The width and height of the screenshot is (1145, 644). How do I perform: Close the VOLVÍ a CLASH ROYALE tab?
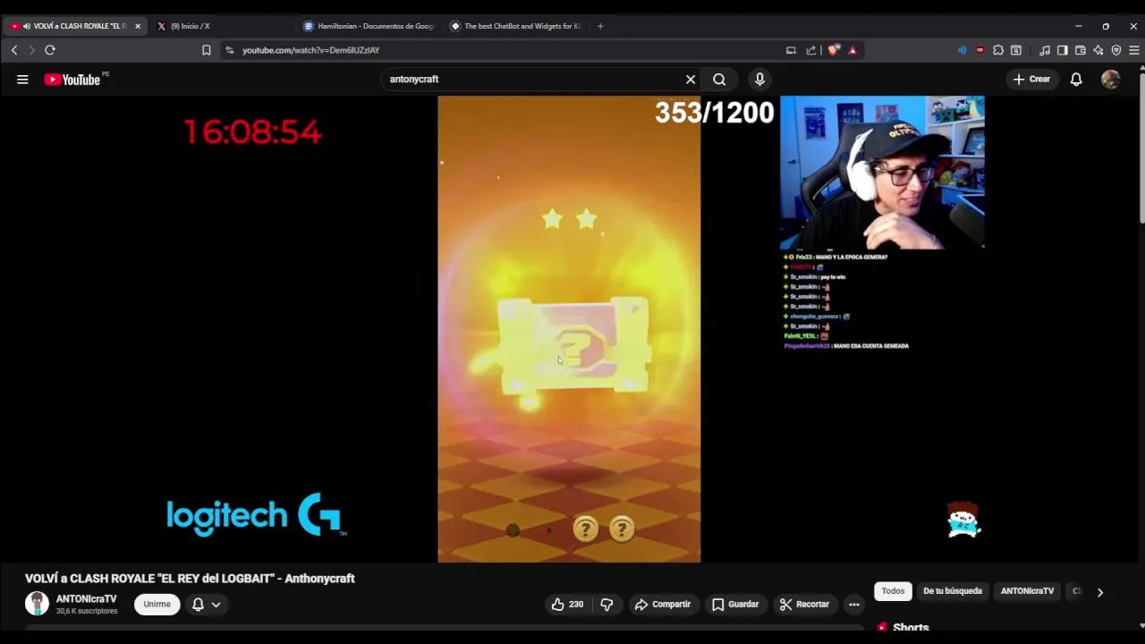point(138,26)
